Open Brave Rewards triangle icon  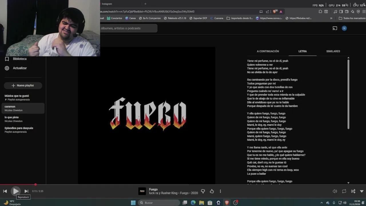(x=281, y=11)
